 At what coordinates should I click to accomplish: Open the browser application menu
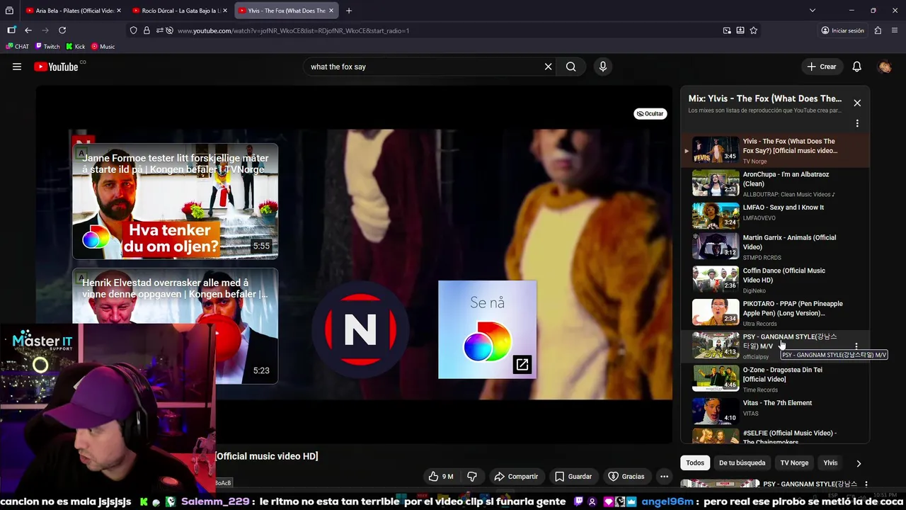[x=895, y=30]
